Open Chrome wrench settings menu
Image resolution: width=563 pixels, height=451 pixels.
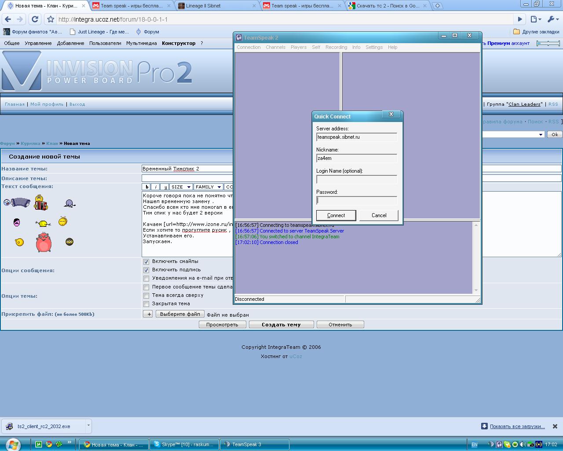coord(552,19)
